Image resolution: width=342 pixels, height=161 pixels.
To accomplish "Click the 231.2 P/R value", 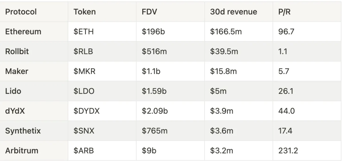I will pyautogui.click(x=307, y=151).
